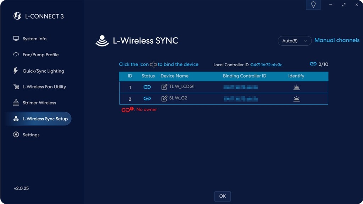This screenshot has width=363, height=204.
Task: Open Settings from the sidebar
Action: pyautogui.click(x=31, y=135)
